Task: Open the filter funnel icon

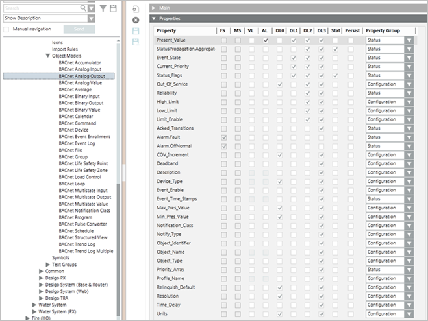Action: (x=102, y=8)
